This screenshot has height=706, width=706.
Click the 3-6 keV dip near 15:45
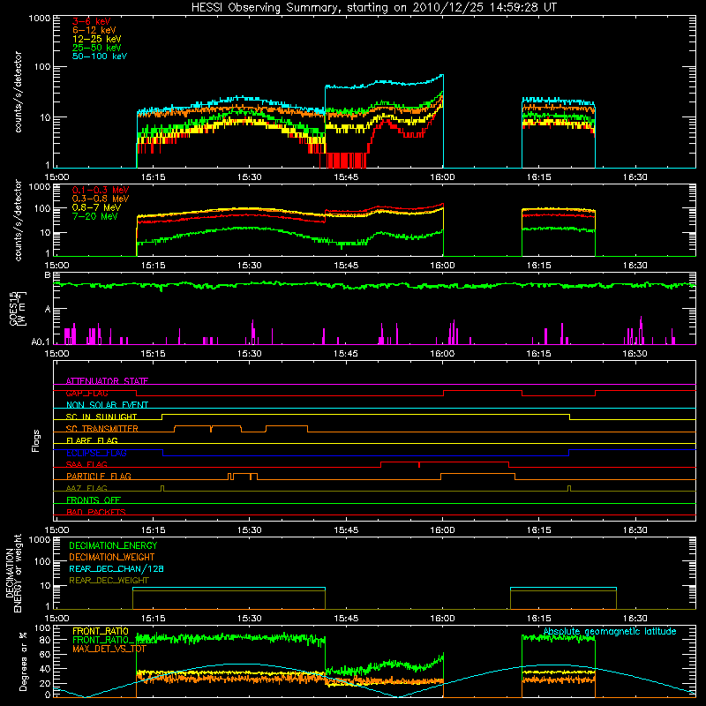(x=346, y=160)
